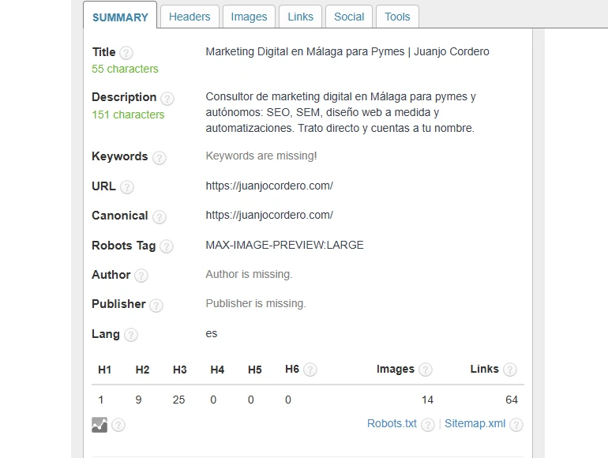Open the Links tab
The image size is (608, 458).
click(301, 17)
